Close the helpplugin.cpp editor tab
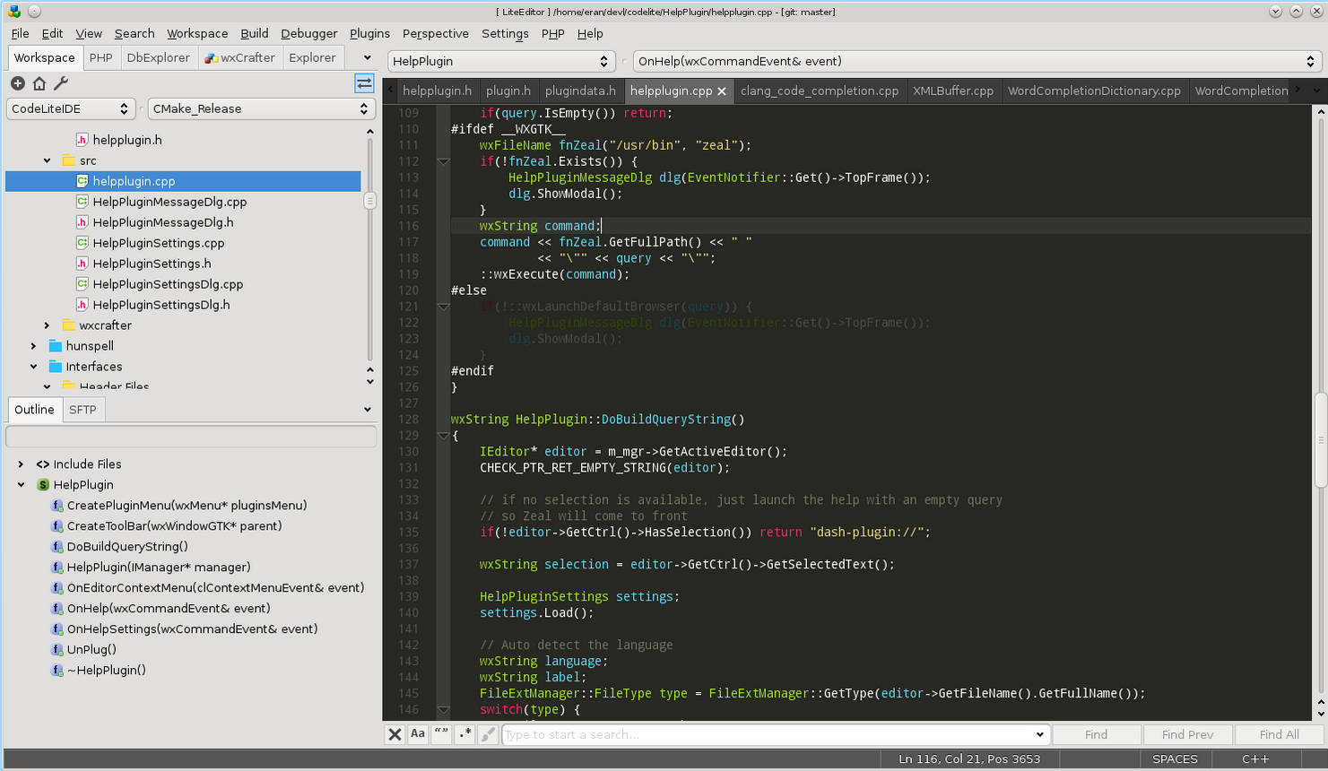This screenshot has height=771, width=1328. pyautogui.click(x=722, y=91)
